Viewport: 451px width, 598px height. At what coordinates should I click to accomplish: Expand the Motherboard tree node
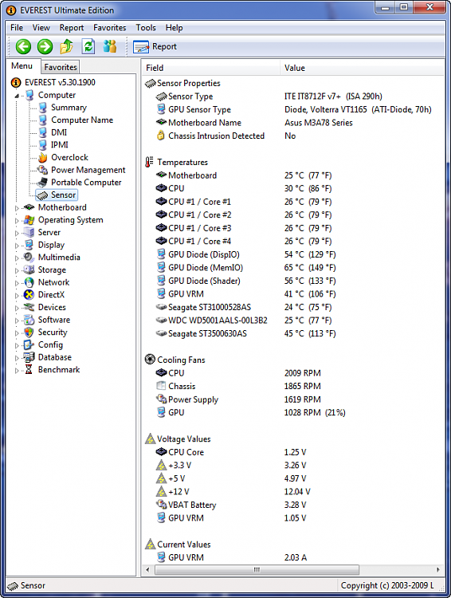click(17, 208)
